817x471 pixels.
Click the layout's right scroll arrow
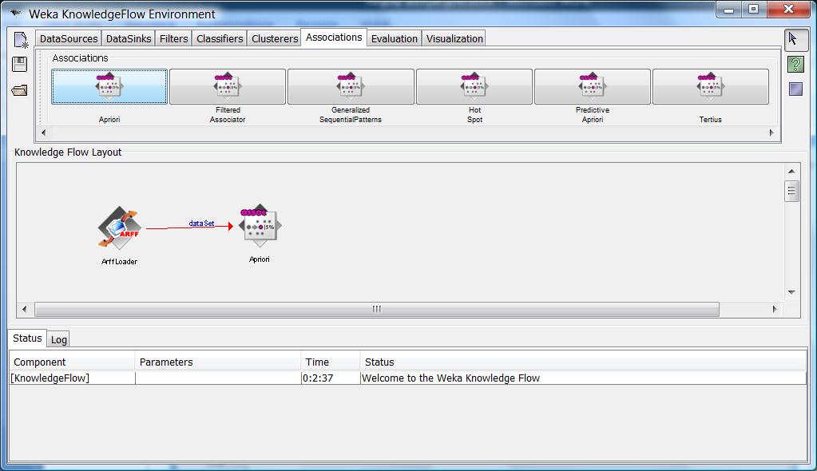pyautogui.click(x=775, y=309)
